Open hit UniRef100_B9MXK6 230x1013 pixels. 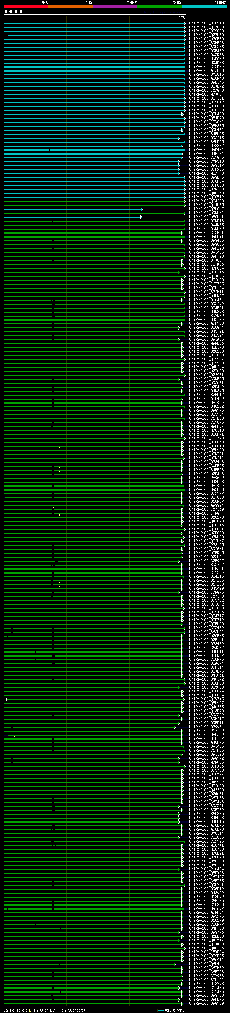point(206,47)
